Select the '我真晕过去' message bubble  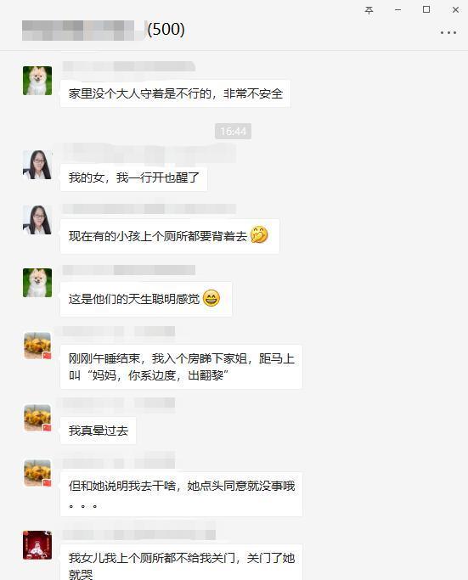(98, 431)
